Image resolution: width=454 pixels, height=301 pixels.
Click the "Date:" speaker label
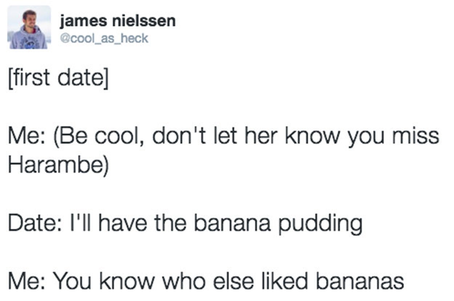coord(31,223)
